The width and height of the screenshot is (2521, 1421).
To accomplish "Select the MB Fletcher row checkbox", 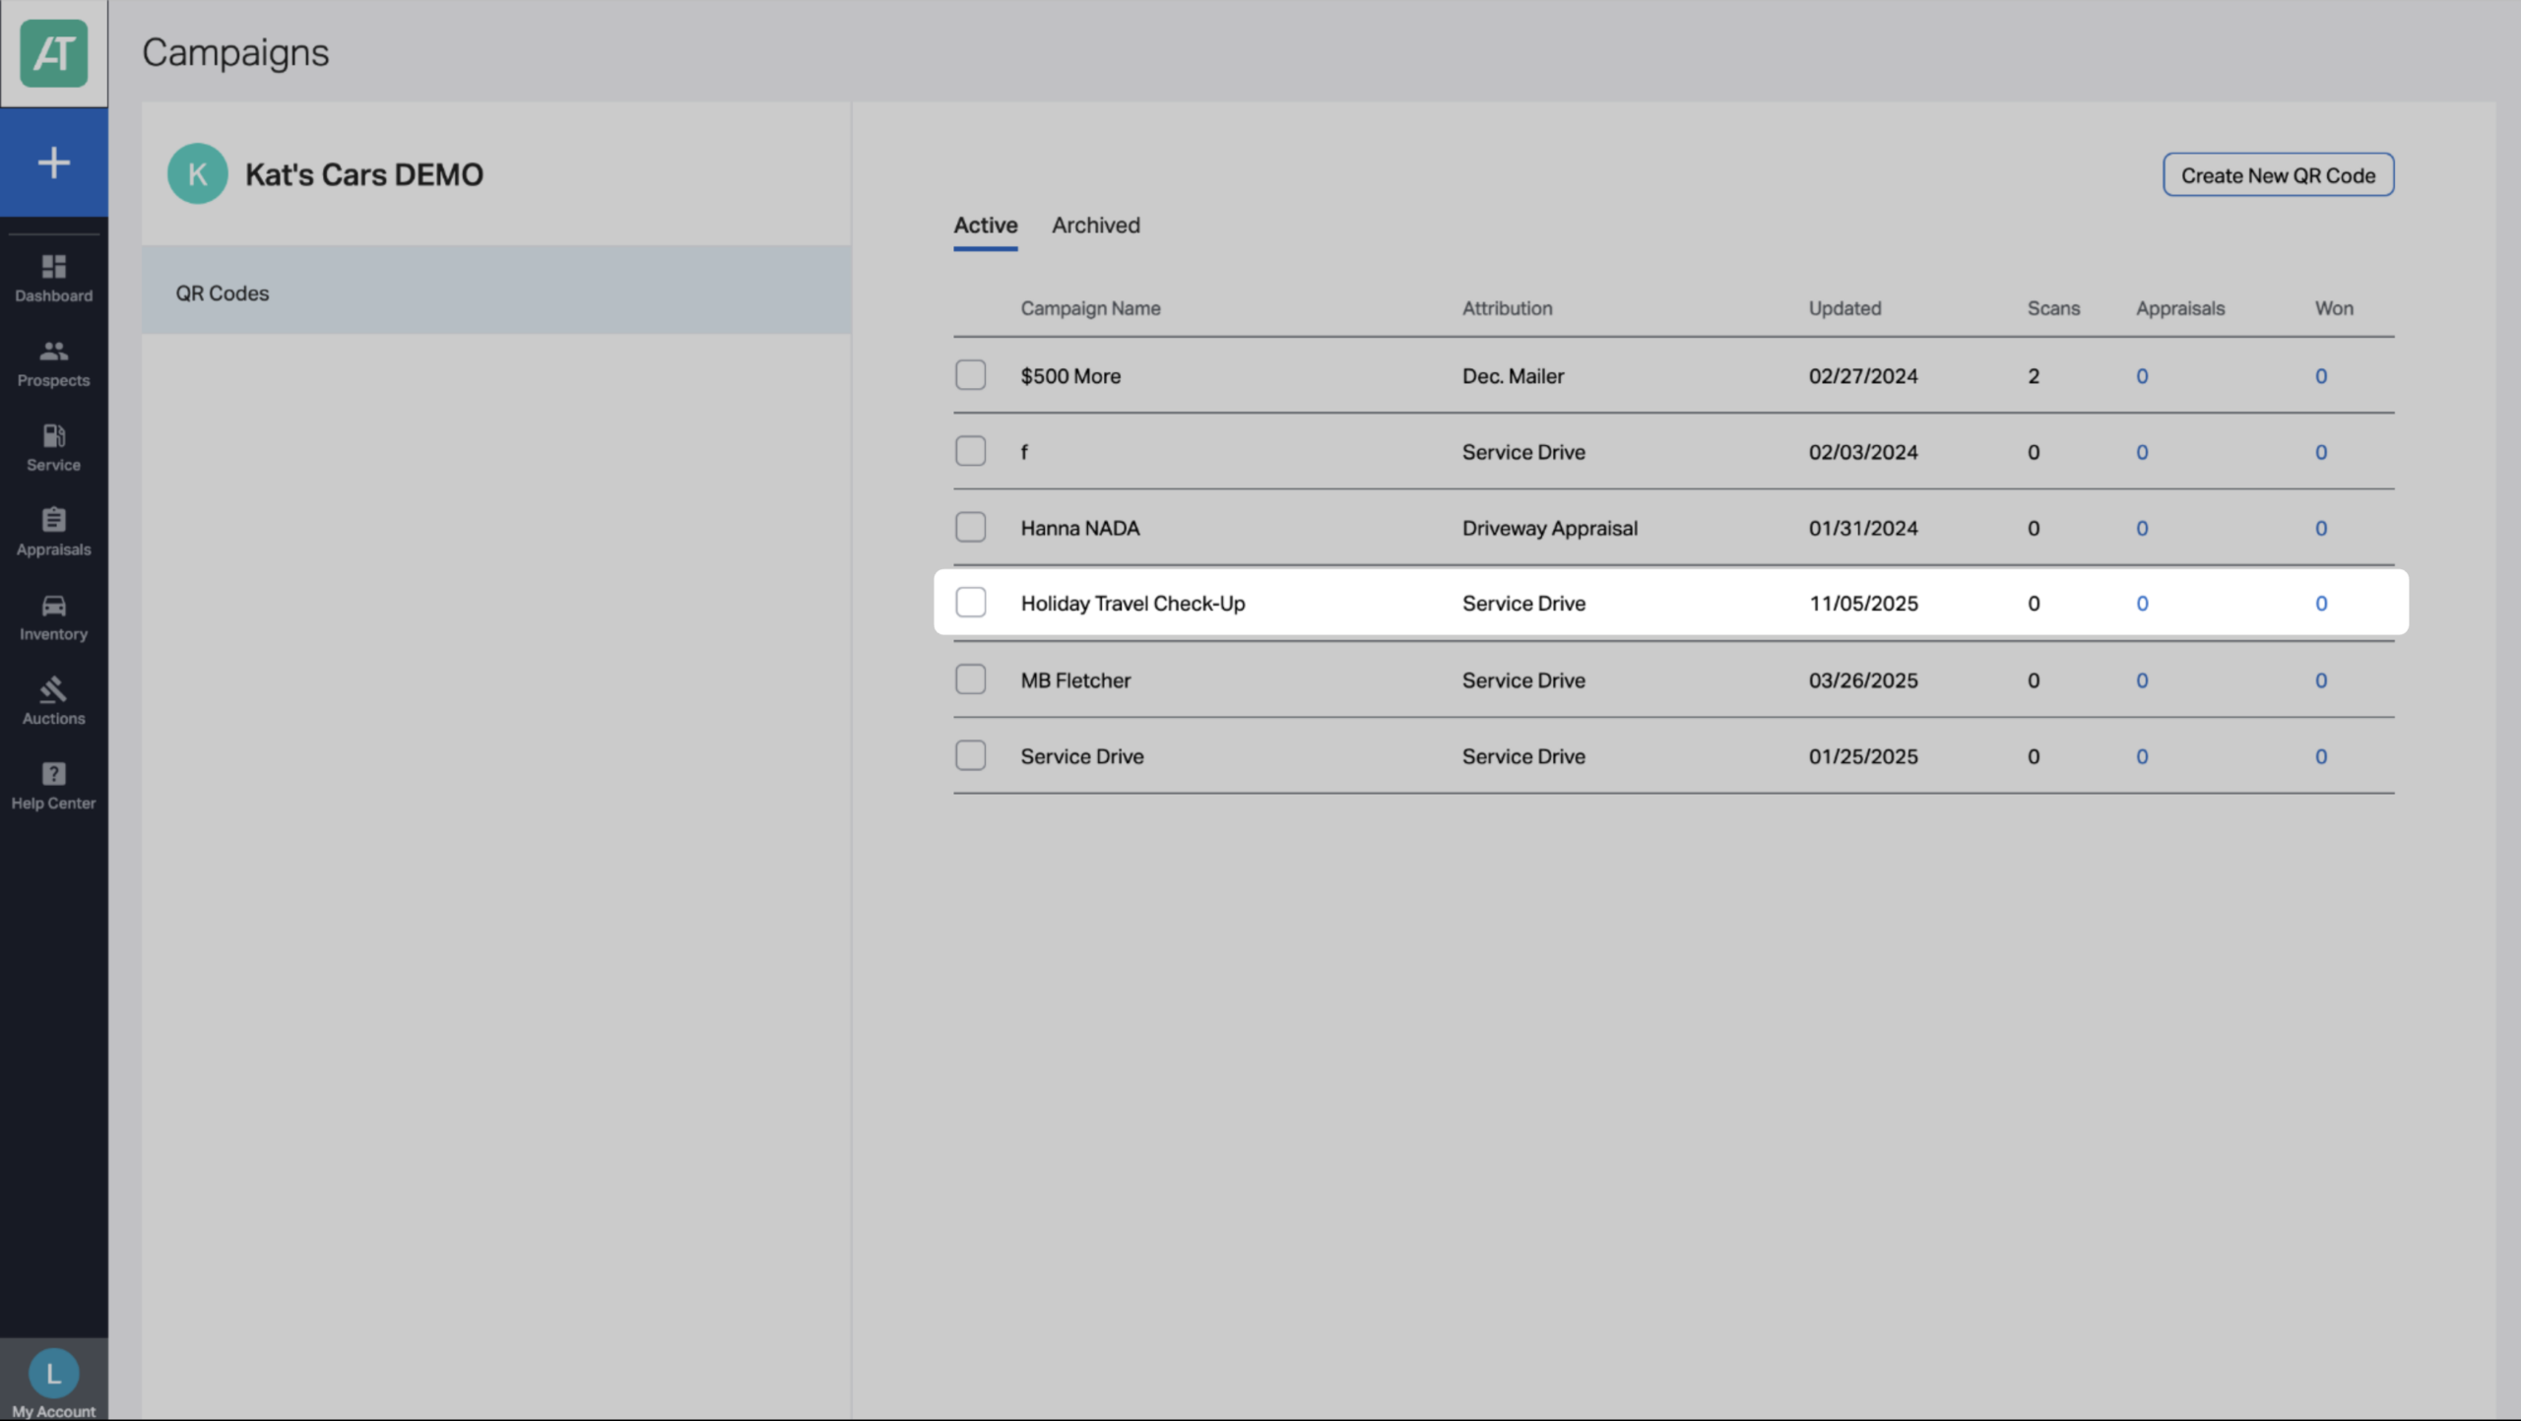I will (x=970, y=679).
